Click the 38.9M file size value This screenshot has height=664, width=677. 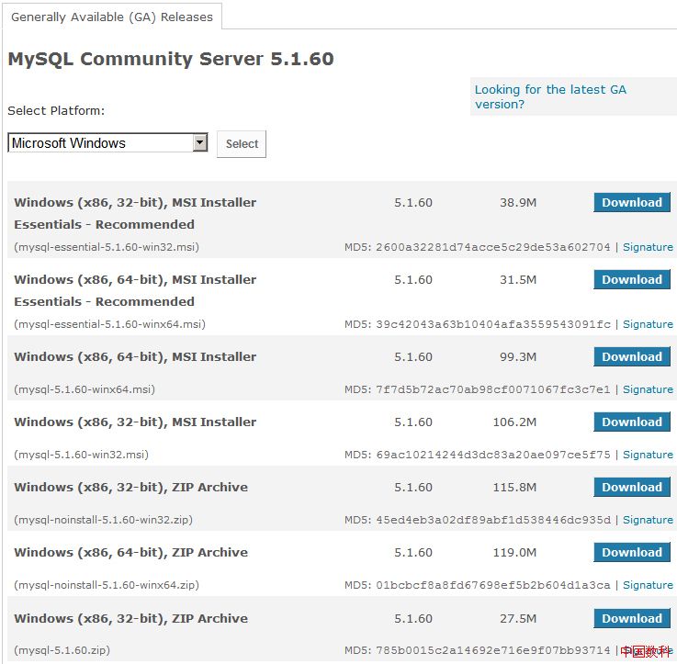point(518,203)
